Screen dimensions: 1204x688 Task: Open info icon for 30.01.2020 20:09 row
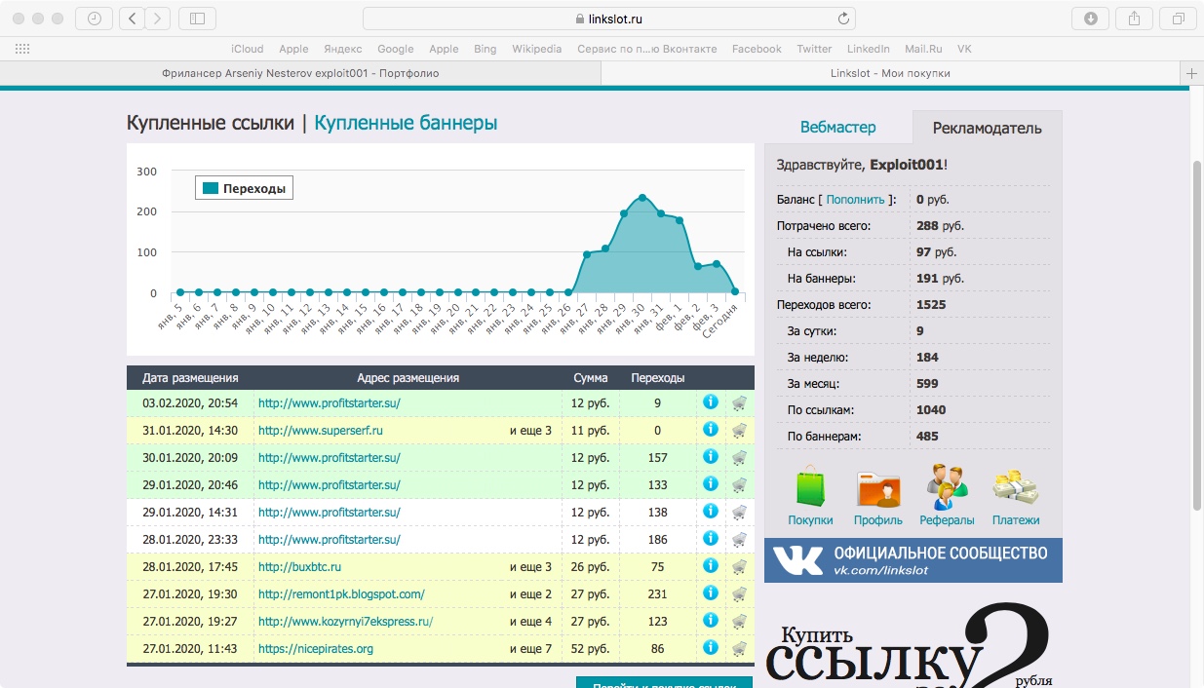[x=711, y=456]
